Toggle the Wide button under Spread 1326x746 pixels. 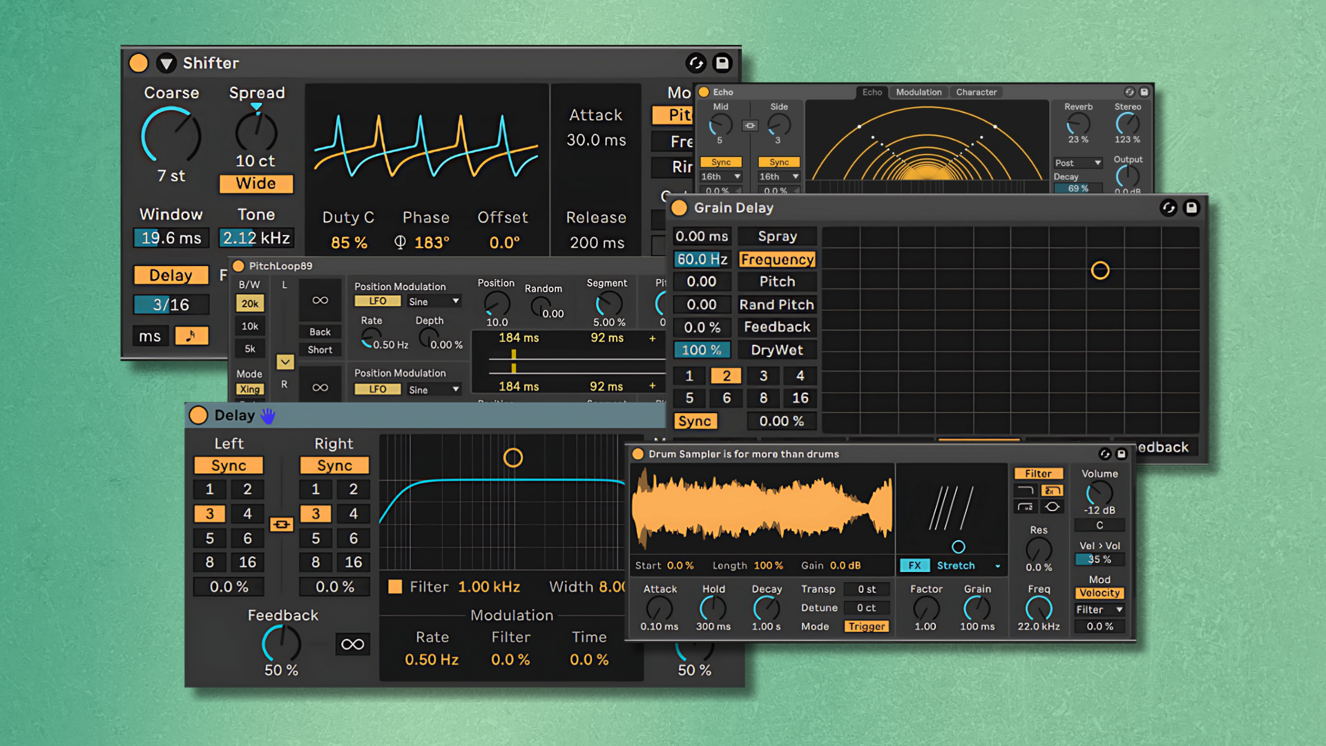(x=256, y=183)
